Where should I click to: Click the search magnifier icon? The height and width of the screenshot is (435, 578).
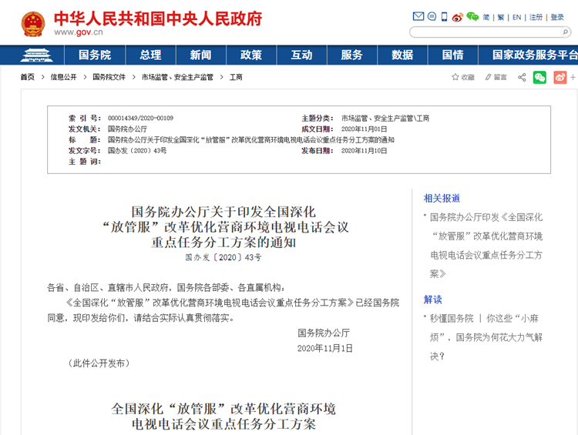(566, 32)
